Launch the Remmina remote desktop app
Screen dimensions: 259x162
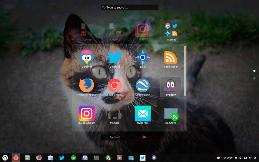[171, 114]
